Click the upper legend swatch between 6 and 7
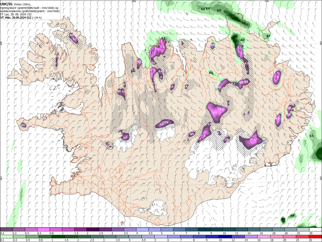322x242 pixels. click(179, 230)
